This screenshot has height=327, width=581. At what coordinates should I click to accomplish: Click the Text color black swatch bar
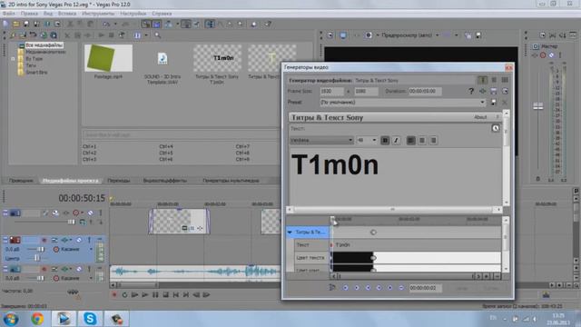coord(352,258)
